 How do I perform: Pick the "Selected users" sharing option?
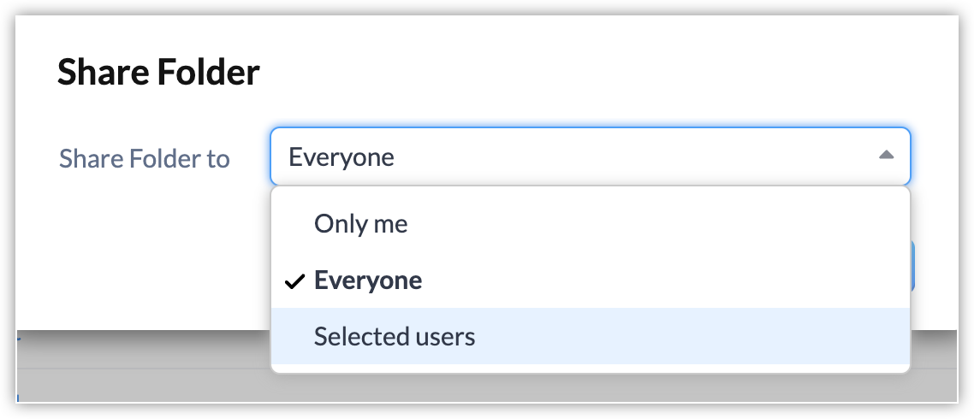[x=394, y=336]
